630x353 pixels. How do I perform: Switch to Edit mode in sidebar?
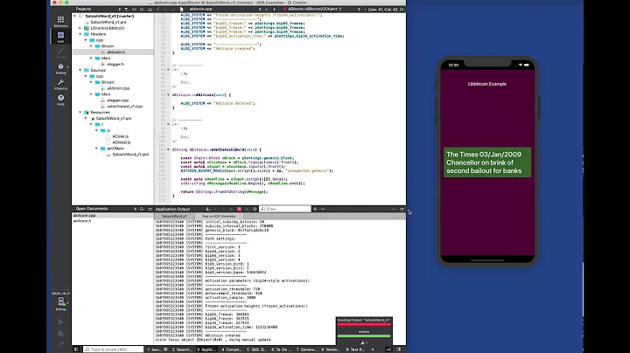(x=60, y=37)
